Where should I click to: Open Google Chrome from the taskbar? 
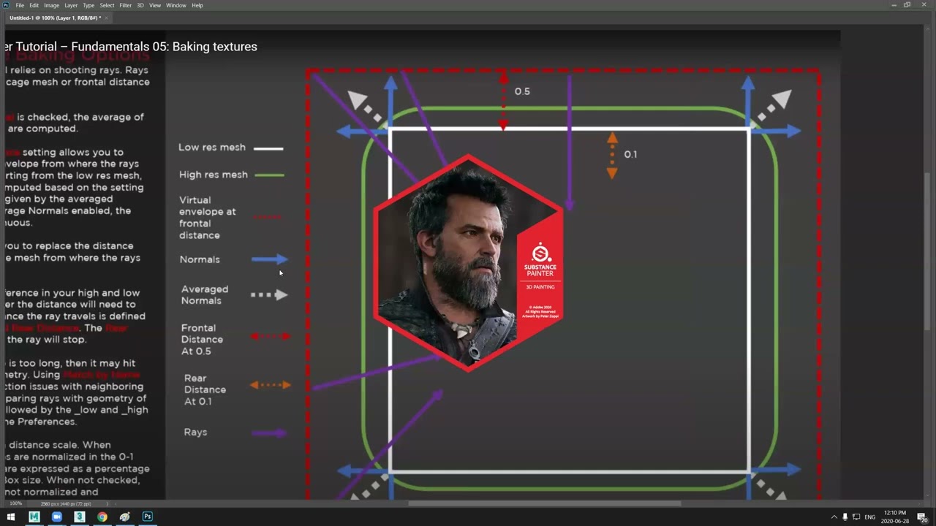point(102,517)
